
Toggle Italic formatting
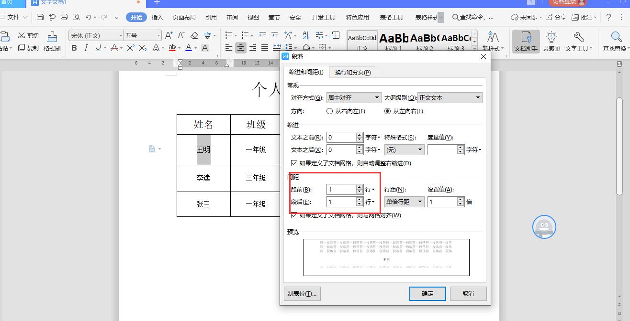[x=86, y=48]
